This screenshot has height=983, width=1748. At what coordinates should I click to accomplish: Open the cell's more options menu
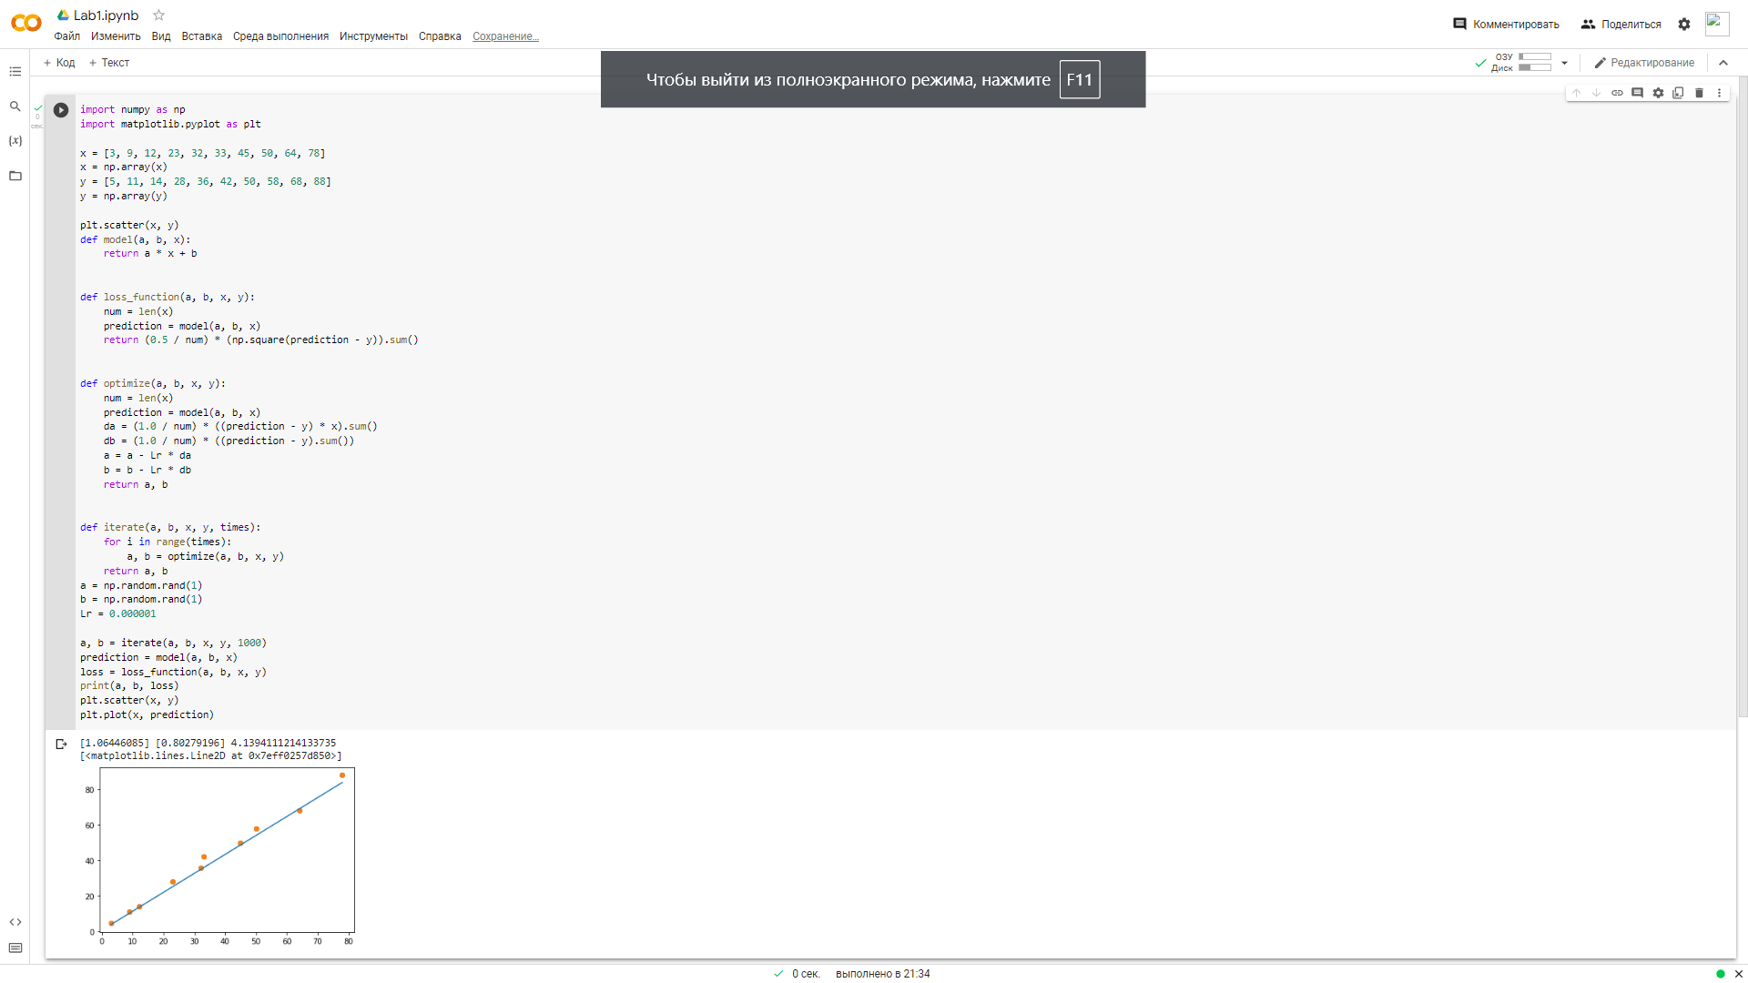pyautogui.click(x=1719, y=93)
